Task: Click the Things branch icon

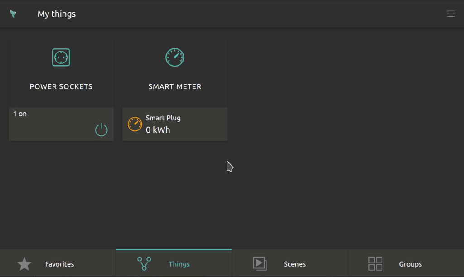Action: click(x=144, y=264)
